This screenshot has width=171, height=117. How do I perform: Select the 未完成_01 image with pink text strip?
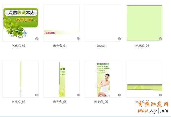tap(62, 23)
